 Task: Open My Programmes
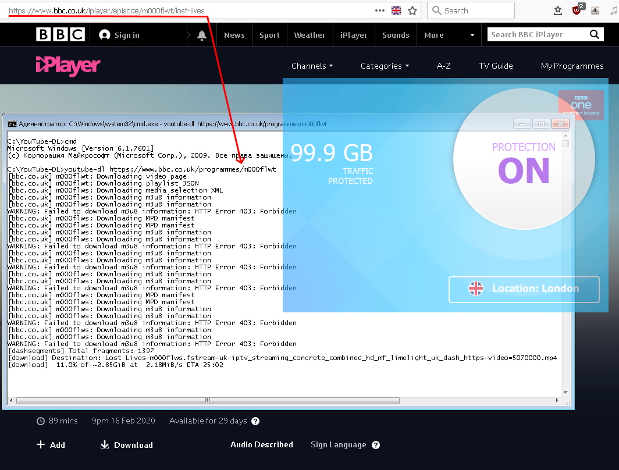tap(572, 66)
